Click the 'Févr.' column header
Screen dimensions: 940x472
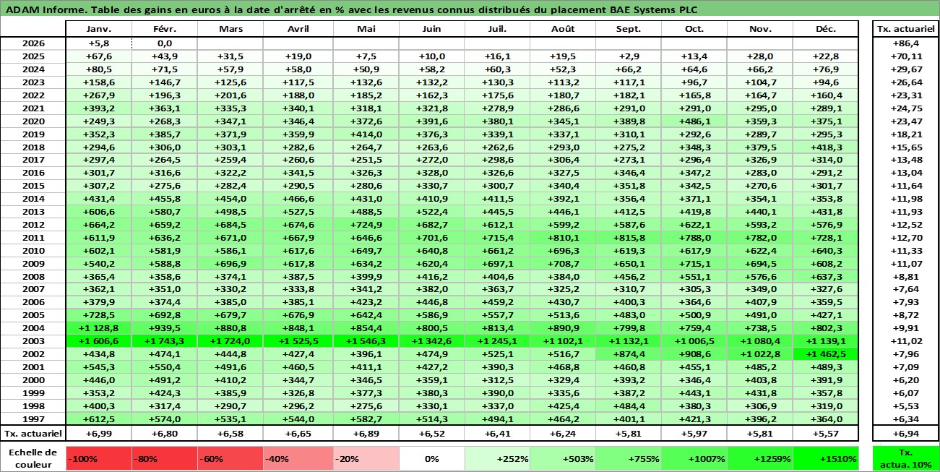(x=164, y=29)
